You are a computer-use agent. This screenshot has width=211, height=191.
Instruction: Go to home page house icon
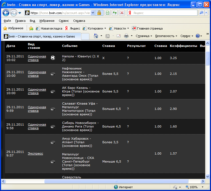pyautogui.click(x=96, y=36)
